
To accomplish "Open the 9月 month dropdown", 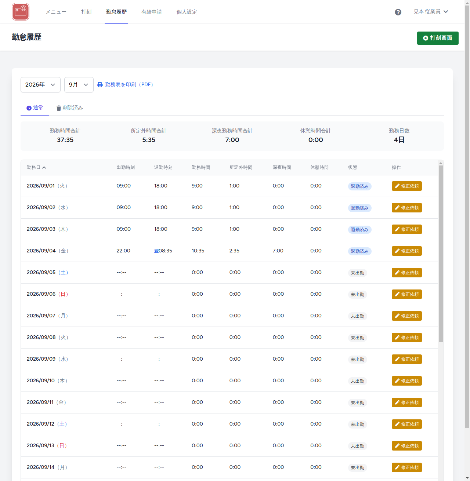I will coord(79,85).
